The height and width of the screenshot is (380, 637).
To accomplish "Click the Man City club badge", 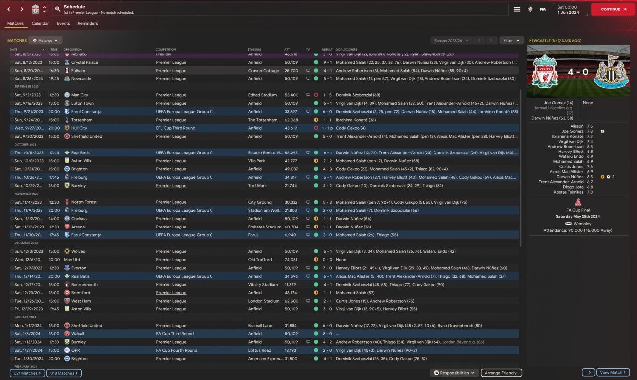I will pos(67,95).
